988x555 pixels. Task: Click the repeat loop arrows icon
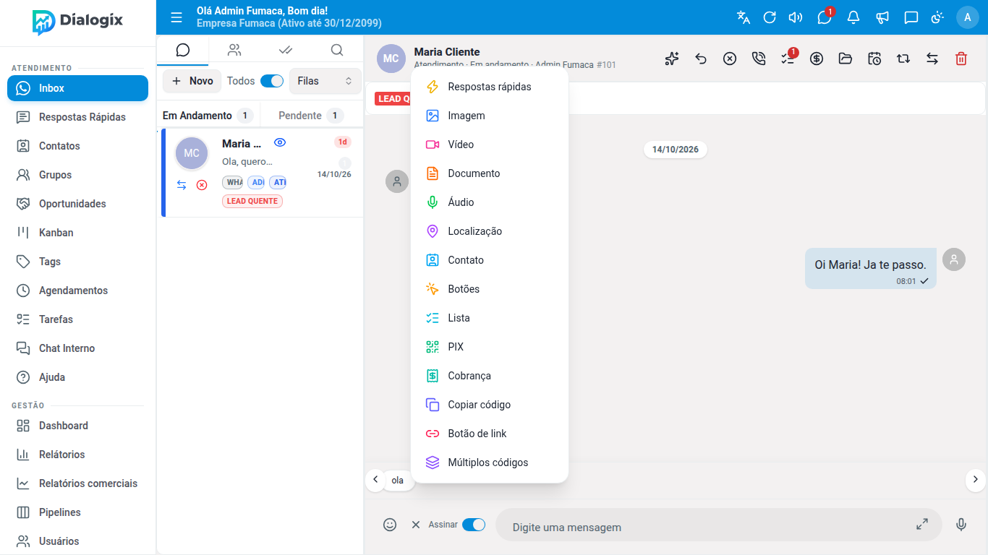[x=903, y=59]
